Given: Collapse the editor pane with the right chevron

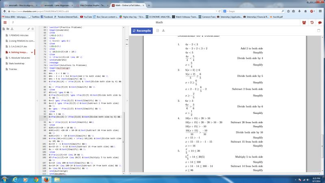Looking at the screenshot, I should point(127,100).
